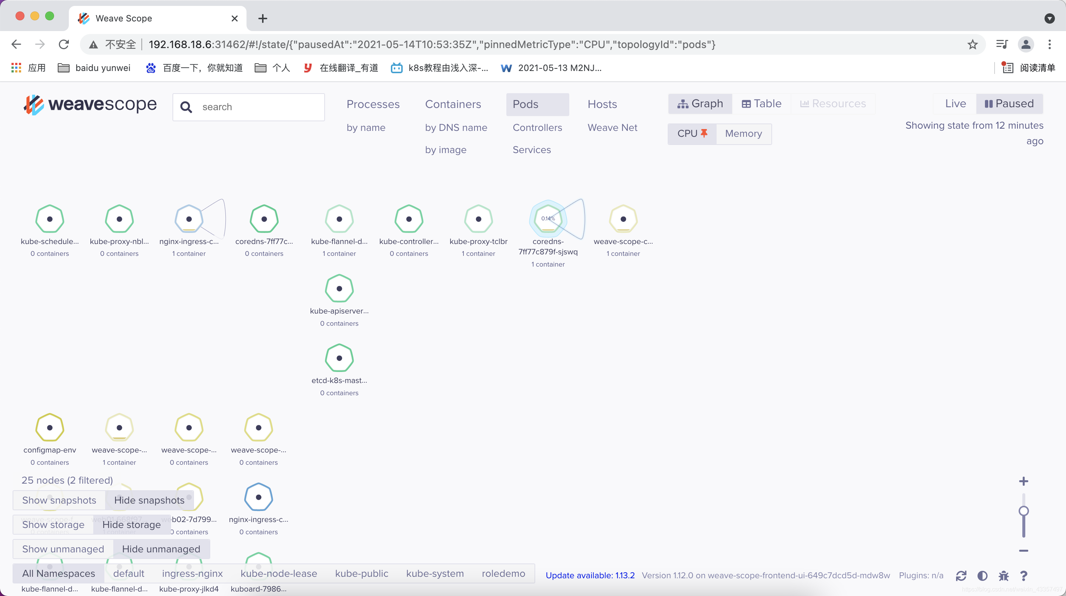The image size is (1066, 596).
Task: Switch to the Processes topology
Action: pos(373,104)
